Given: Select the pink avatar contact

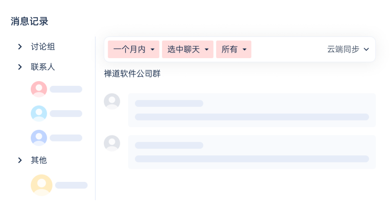Looking at the screenshot, I should point(39,89).
